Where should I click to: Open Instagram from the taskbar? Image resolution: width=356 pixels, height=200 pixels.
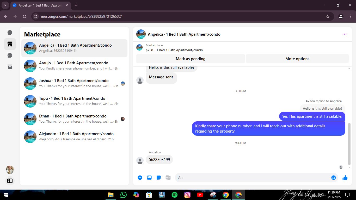pos(187,195)
